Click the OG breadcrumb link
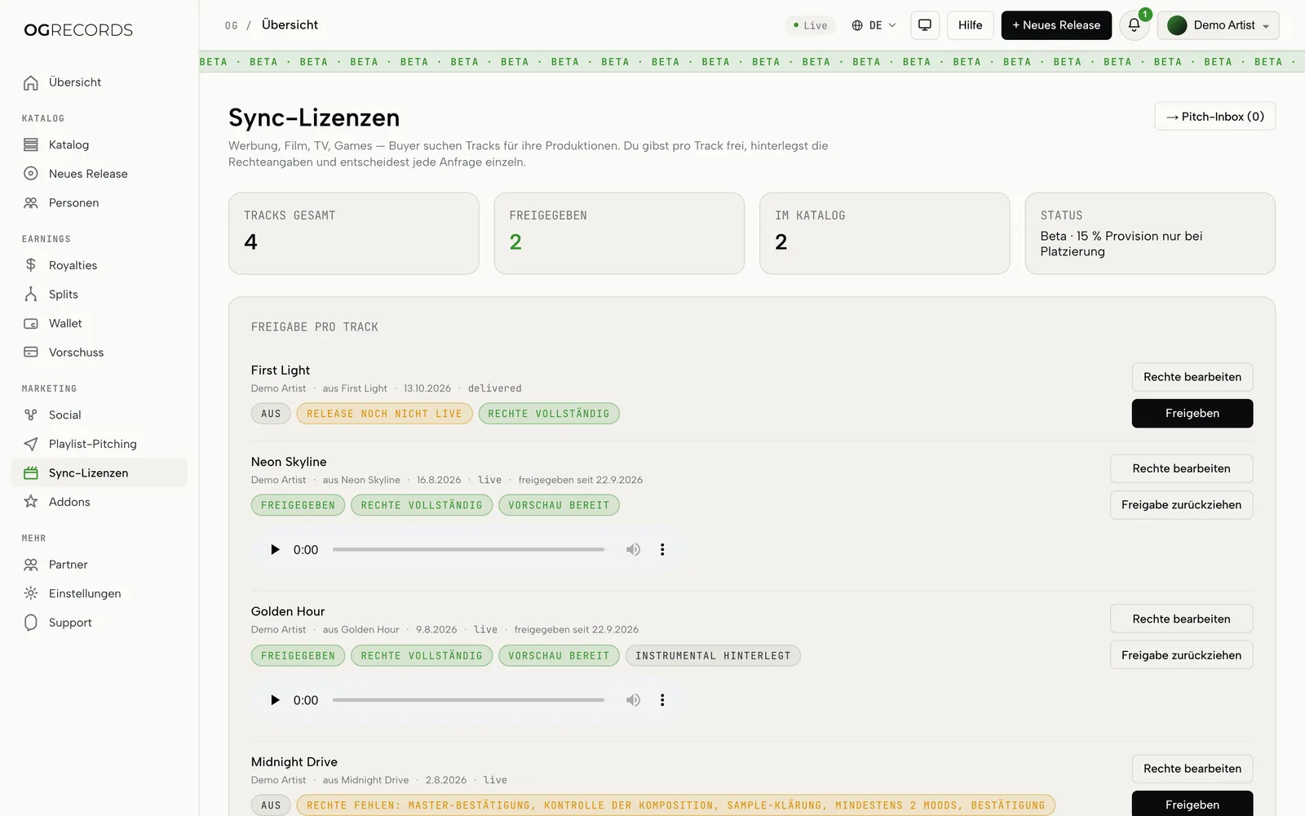 (232, 26)
